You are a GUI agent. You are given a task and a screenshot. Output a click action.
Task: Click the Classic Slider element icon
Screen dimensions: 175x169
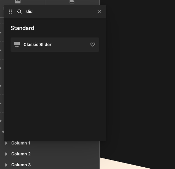tap(17, 45)
